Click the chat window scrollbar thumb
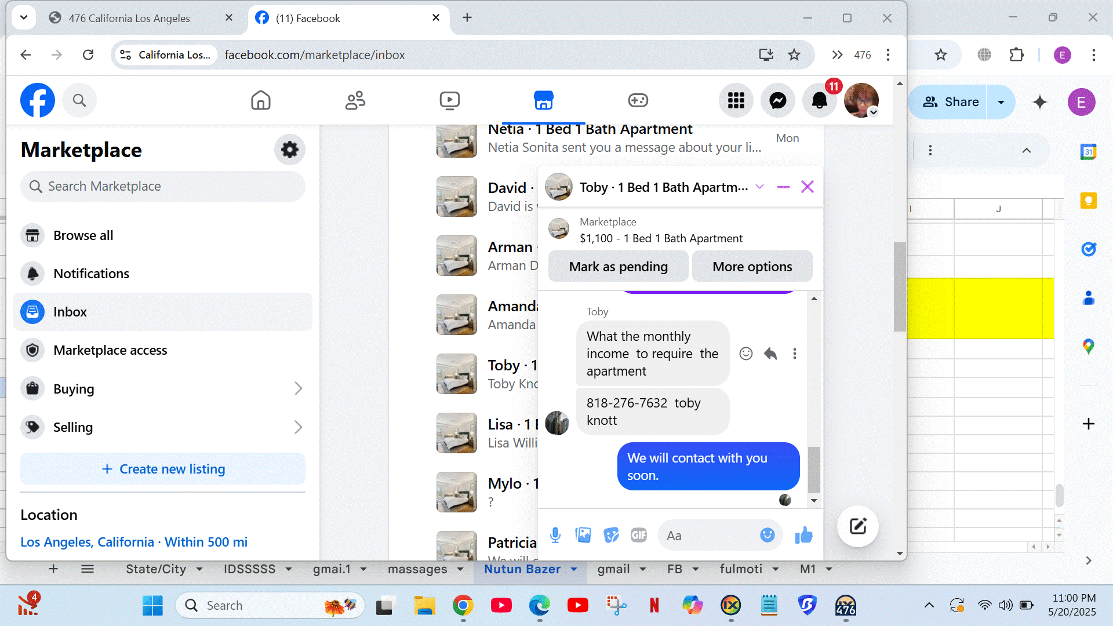 pyautogui.click(x=814, y=469)
